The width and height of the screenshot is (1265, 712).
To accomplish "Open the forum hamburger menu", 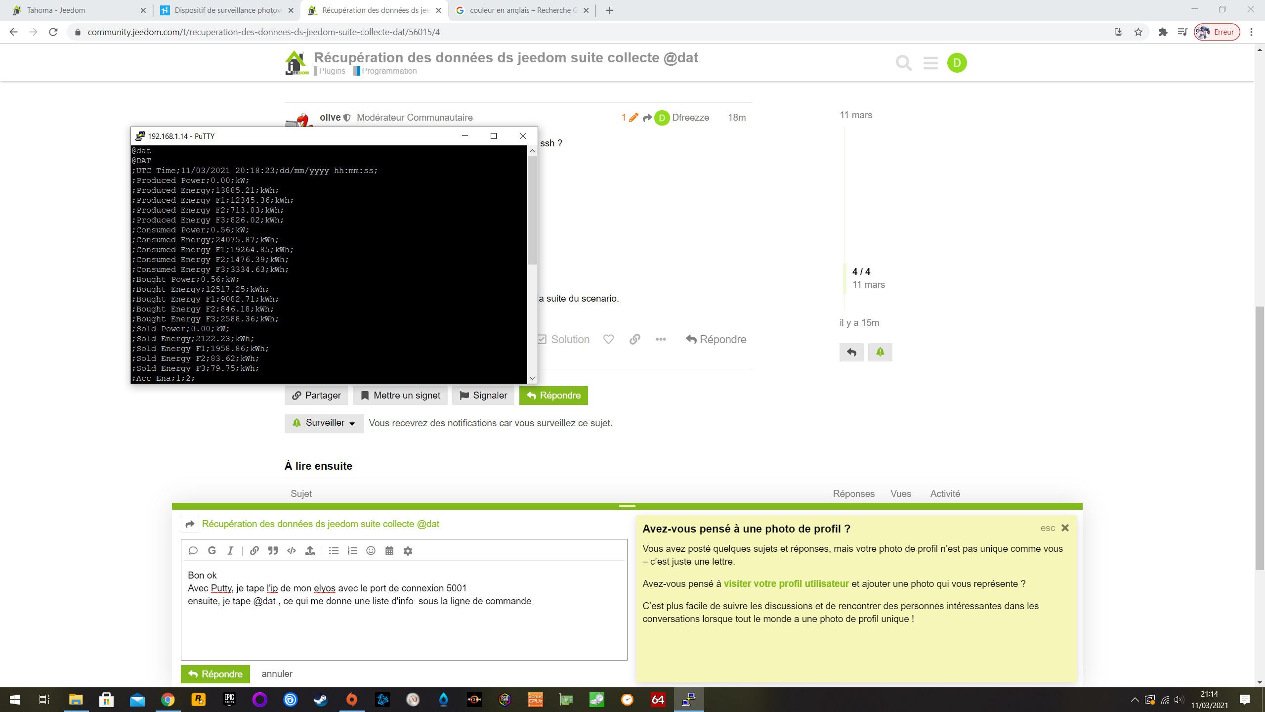I will [930, 63].
